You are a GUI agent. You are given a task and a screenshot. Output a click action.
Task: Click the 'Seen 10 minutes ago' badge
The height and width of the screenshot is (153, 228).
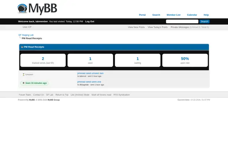click(x=35, y=83)
